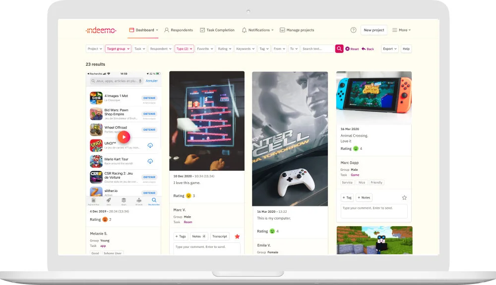Open the Dashboard menu
Screen dimensions: 496x285
[144, 30]
